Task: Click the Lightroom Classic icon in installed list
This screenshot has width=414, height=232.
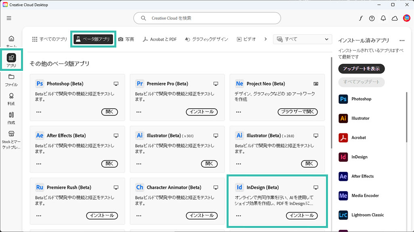Action: click(x=343, y=215)
